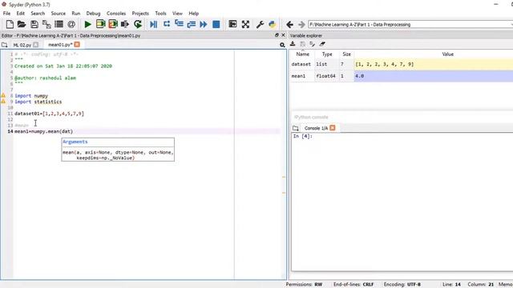Browse tabs icon in the editor
513x288 pixels.
pyautogui.click(x=4, y=45)
